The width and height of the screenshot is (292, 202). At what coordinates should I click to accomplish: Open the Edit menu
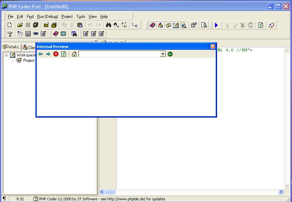point(20,17)
